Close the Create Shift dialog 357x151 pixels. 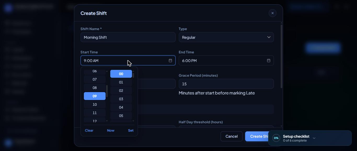(x=272, y=13)
